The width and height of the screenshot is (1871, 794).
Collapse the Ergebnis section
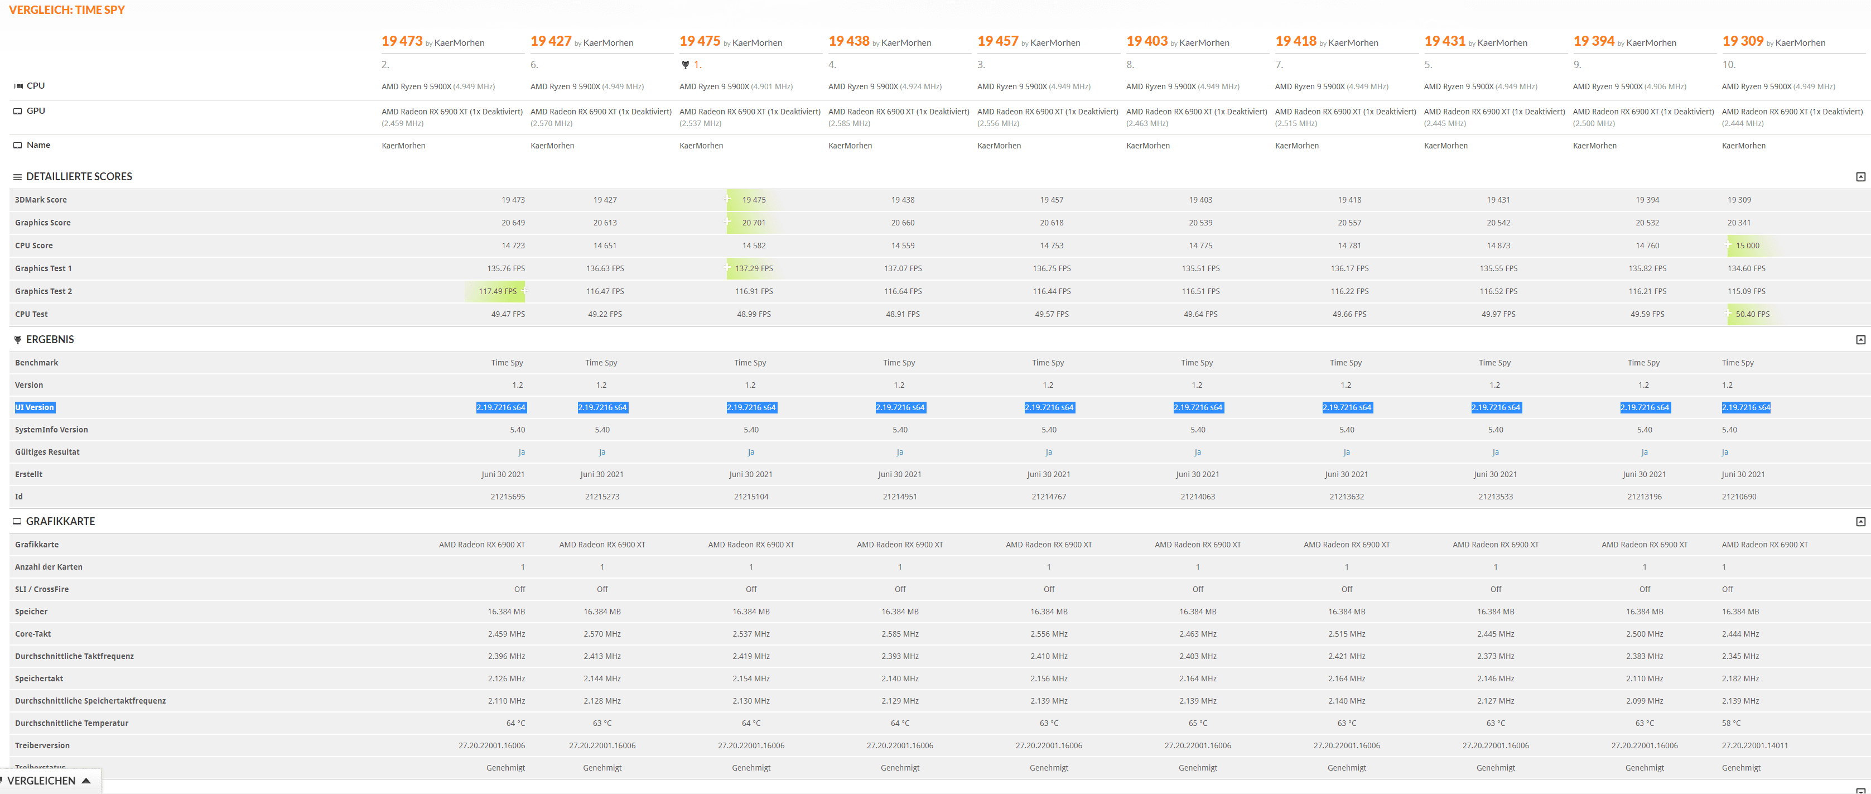coord(1860,340)
